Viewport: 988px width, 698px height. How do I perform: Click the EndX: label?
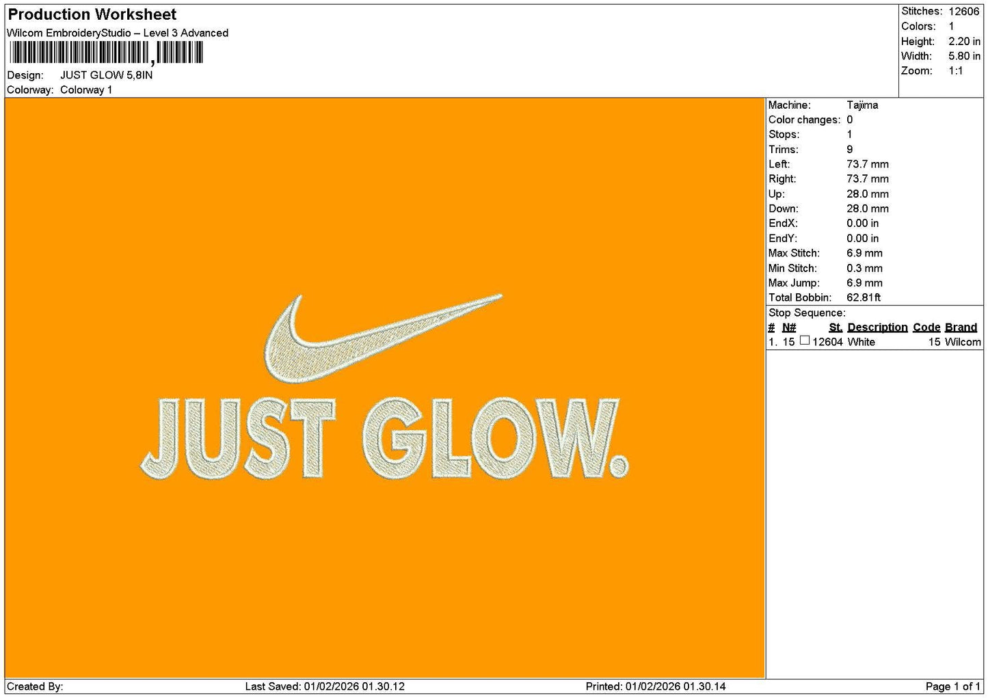(783, 224)
